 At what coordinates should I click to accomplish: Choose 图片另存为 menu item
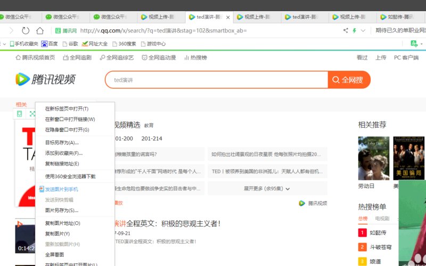coord(75,210)
